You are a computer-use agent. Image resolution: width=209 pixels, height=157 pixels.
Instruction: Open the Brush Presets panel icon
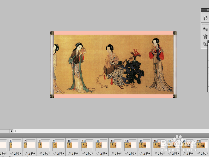pos(205,36)
